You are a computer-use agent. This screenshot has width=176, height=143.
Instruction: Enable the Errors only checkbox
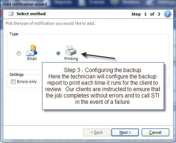coord(13,82)
